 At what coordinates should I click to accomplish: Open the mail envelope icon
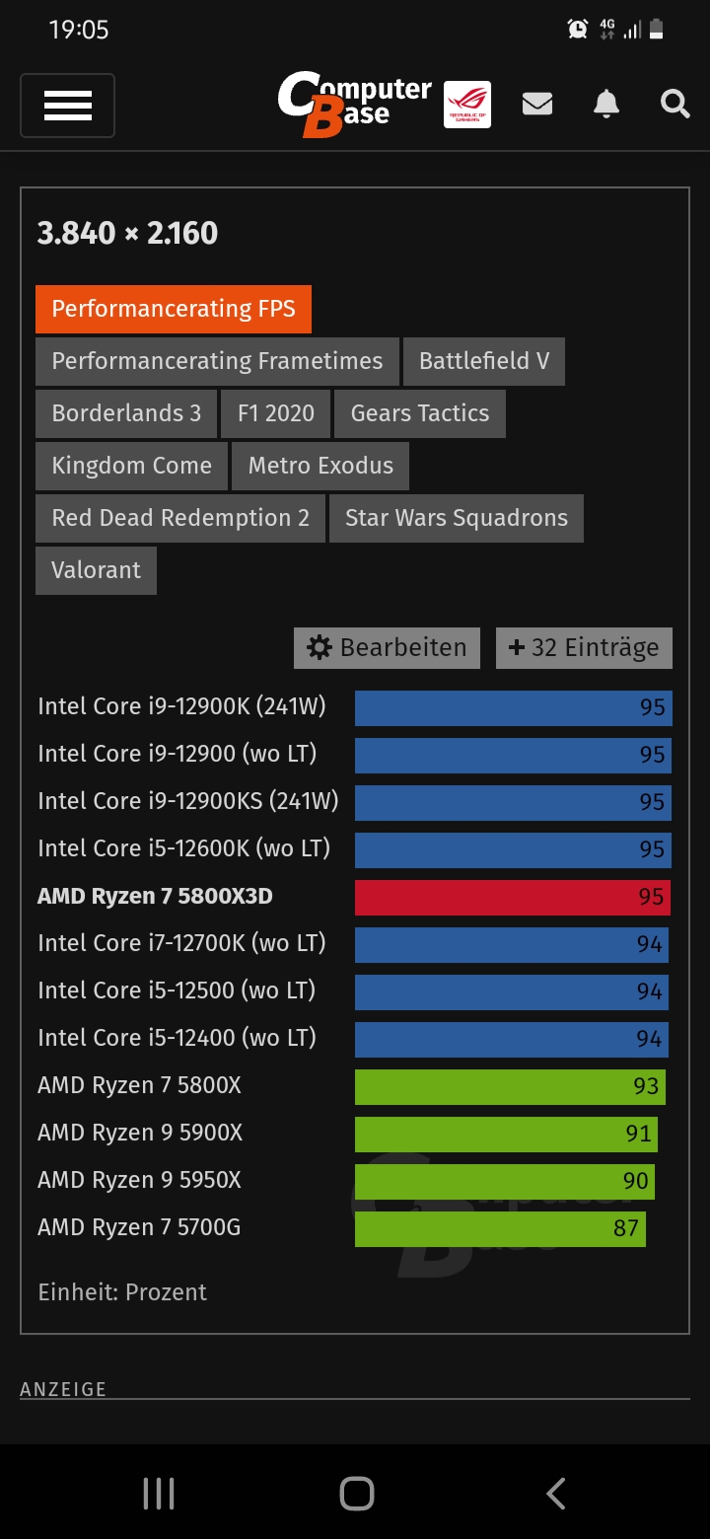tap(536, 104)
